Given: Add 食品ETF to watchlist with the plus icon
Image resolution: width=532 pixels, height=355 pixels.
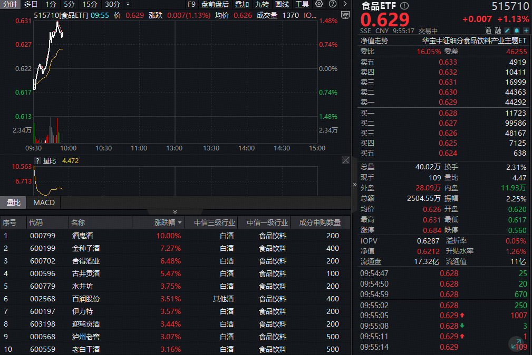Looking at the screenshot, I should [x=526, y=31].
